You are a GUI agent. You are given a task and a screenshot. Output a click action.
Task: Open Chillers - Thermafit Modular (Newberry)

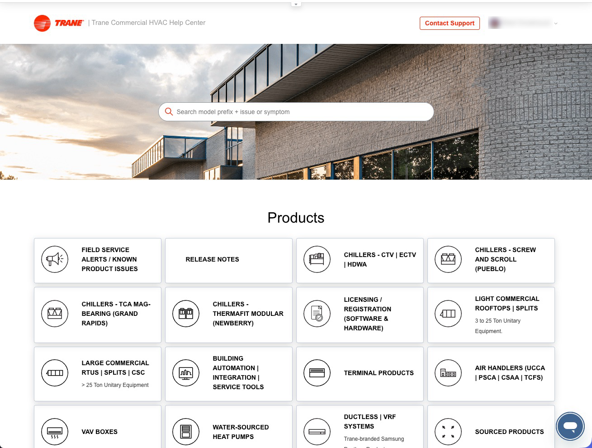[229, 315]
